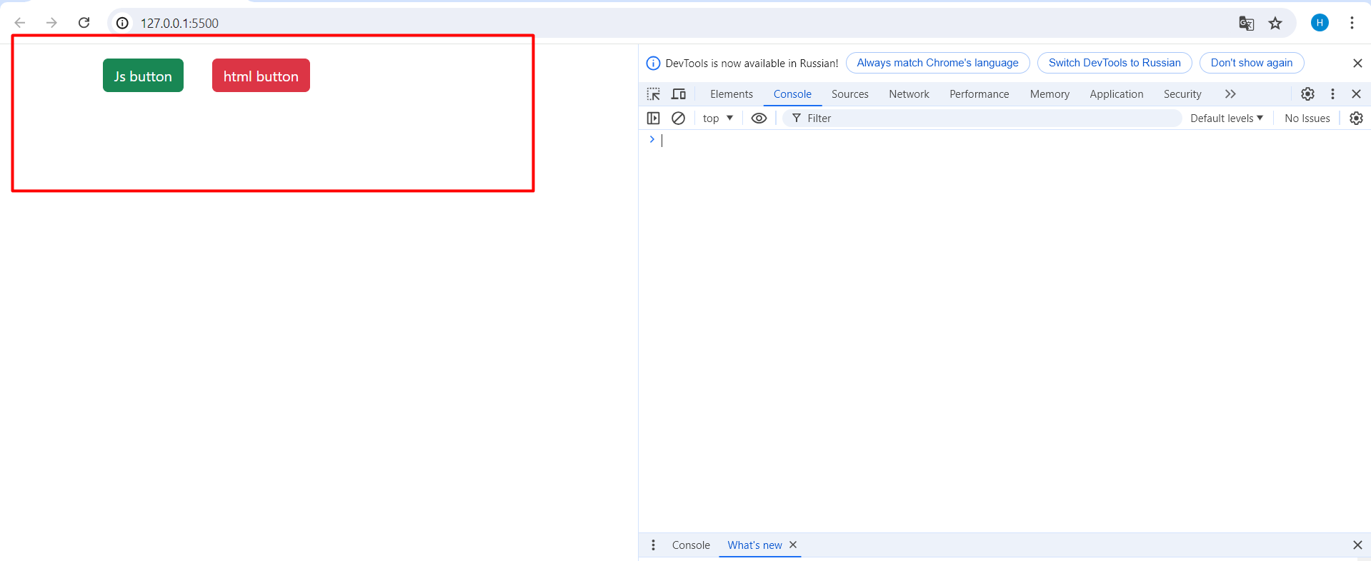This screenshot has height=561, width=1371.
Task: Open the console settings gear
Action: coord(1356,118)
